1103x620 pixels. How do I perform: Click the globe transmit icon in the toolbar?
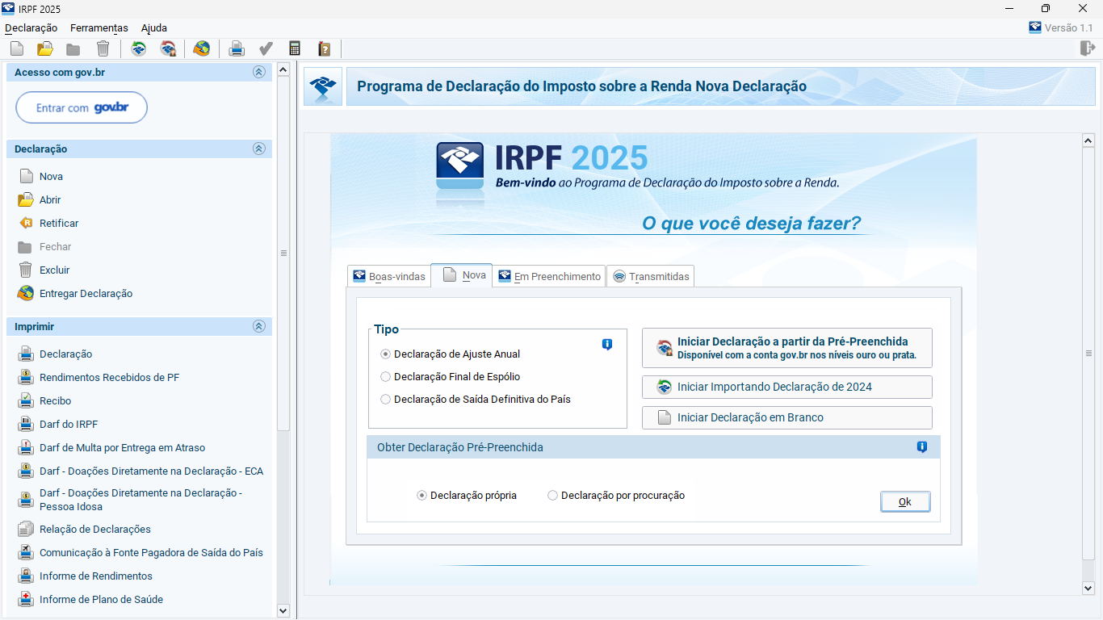pyautogui.click(x=201, y=48)
